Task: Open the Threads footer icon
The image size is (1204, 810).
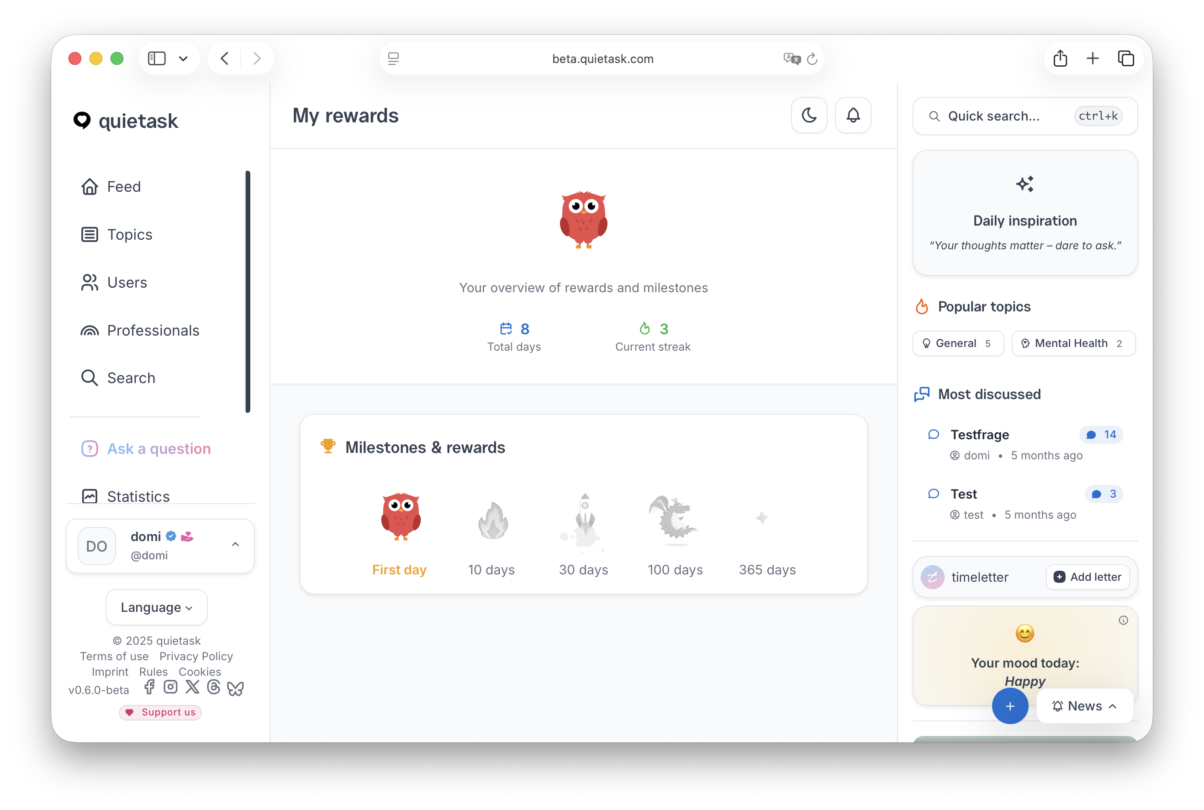Action: point(213,687)
